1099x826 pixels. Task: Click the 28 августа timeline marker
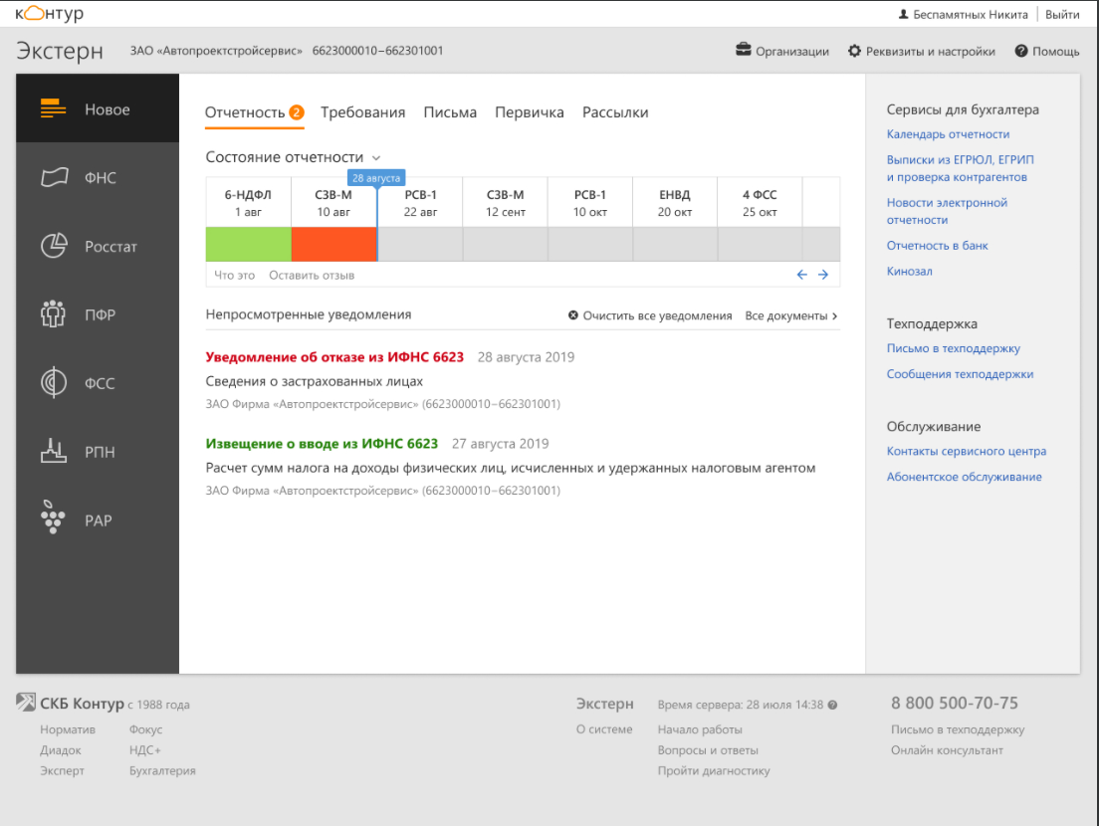coord(376,178)
